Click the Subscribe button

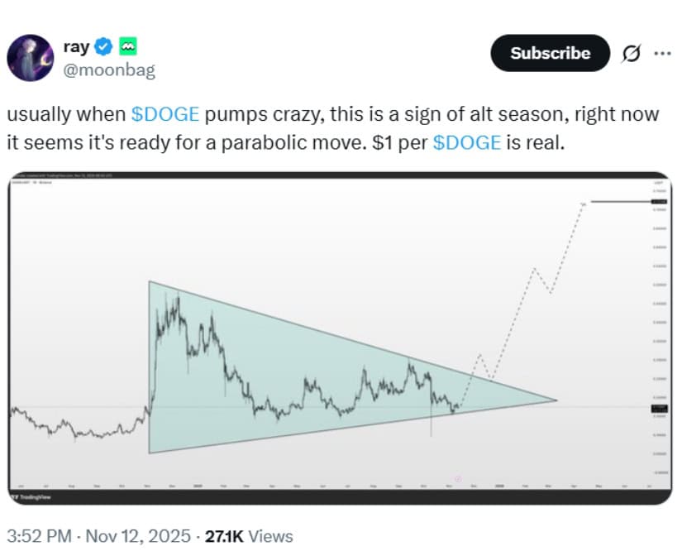click(549, 53)
